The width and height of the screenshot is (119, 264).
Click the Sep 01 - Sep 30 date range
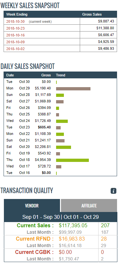coord(41,217)
